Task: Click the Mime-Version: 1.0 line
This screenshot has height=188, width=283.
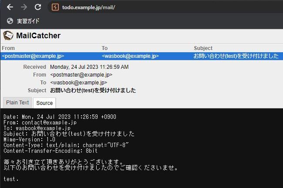Action: pyautogui.click(x=29, y=139)
